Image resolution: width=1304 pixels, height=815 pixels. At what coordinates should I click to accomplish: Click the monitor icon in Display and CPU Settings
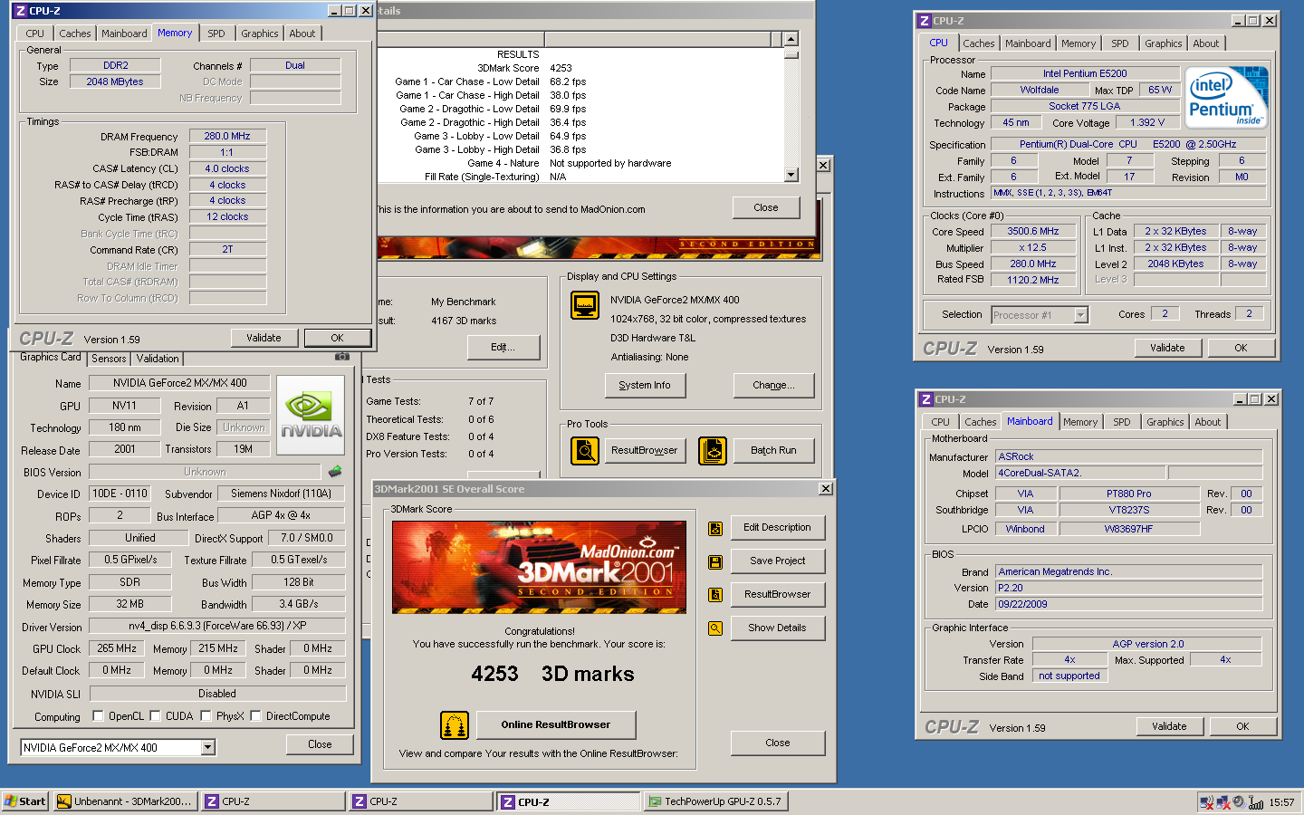[x=585, y=305]
